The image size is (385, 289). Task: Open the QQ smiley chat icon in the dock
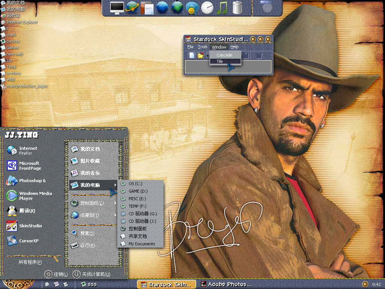[x=192, y=8]
